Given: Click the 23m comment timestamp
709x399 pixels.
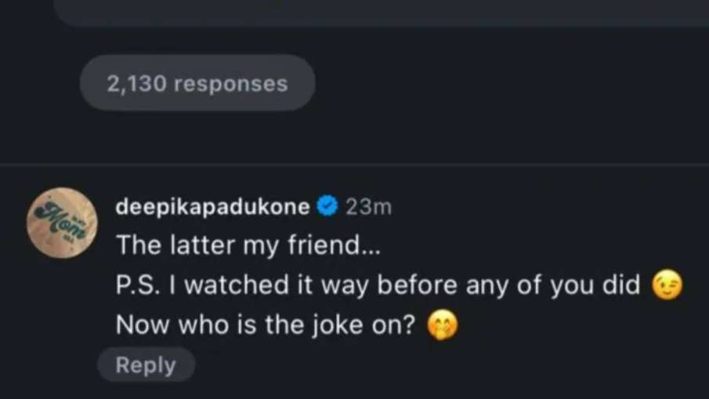Looking at the screenshot, I should pos(368,206).
